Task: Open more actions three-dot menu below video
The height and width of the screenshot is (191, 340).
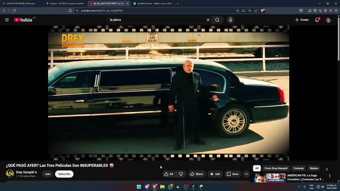Action: coord(246,174)
